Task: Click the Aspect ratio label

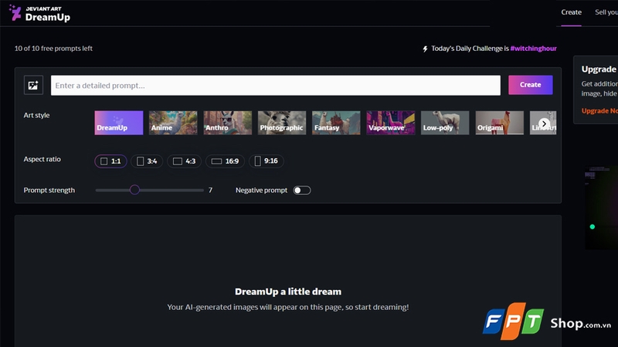Action: click(42, 160)
